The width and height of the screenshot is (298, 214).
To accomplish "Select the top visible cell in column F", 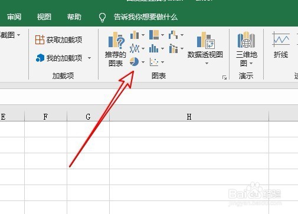I will coord(45,129).
